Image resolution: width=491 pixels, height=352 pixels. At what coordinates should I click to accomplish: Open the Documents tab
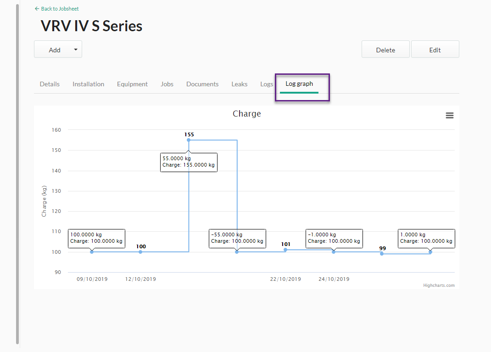202,84
